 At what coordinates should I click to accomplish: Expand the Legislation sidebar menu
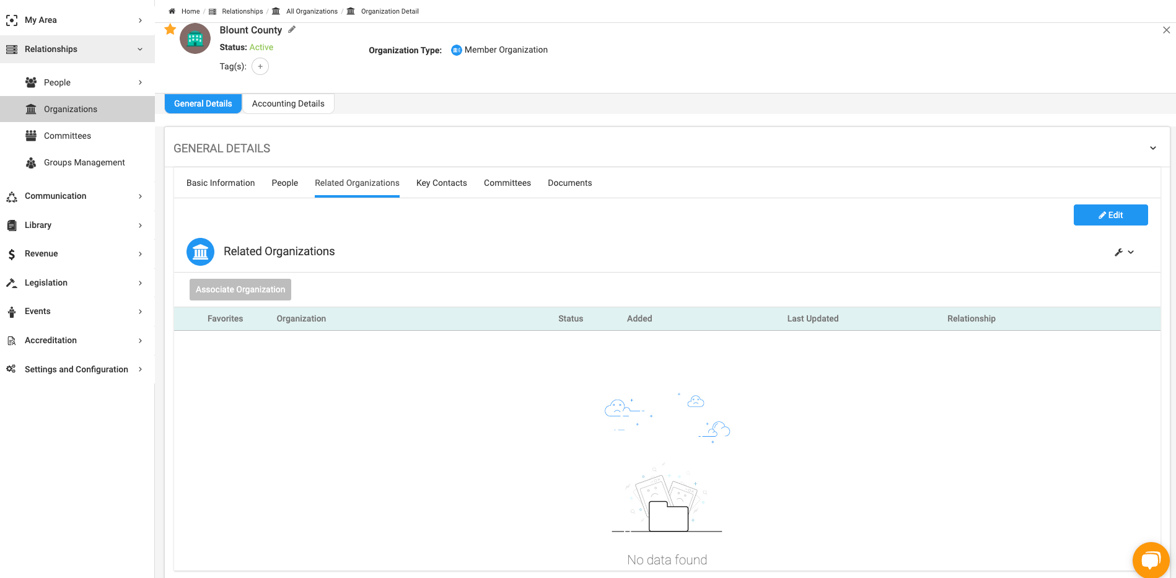[77, 282]
